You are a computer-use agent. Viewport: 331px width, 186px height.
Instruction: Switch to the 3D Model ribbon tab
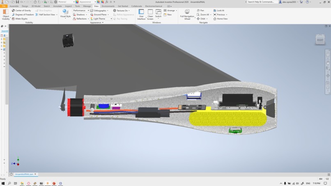(x=36, y=6)
